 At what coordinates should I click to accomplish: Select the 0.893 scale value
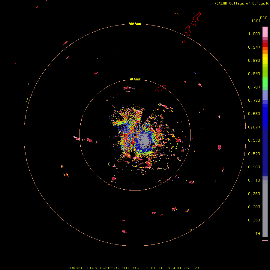pyautogui.click(x=254, y=60)
